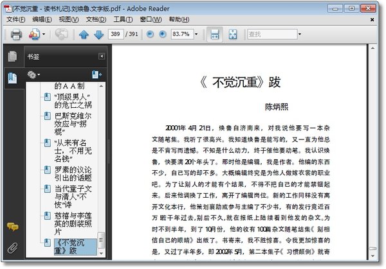Click bookmark icon beside 当代童子文

pyautogui.click(x=47, y=189)
